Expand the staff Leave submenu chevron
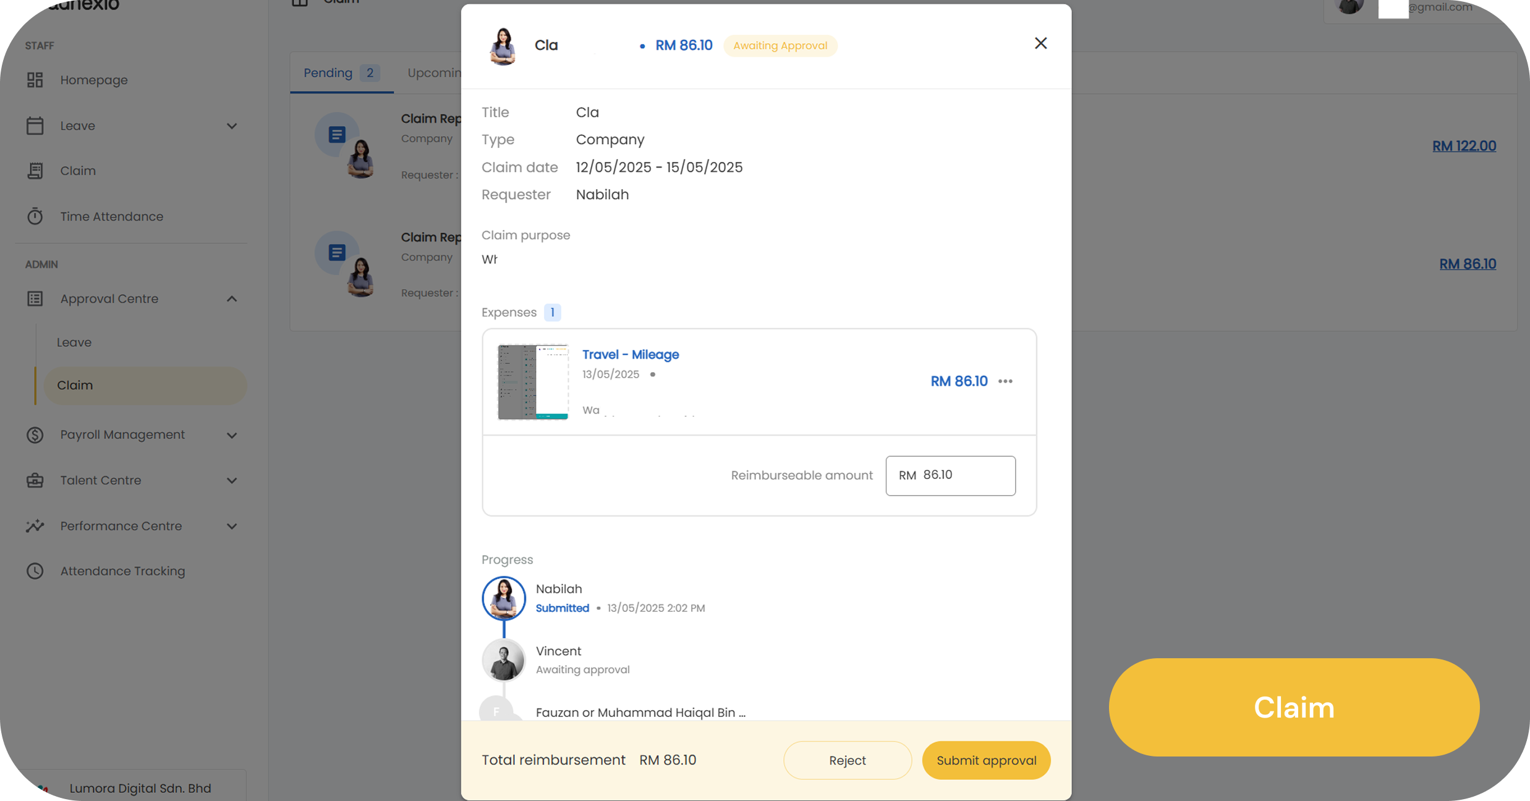The width and height of the screenshot is (1530, 801). click(232, 126)
